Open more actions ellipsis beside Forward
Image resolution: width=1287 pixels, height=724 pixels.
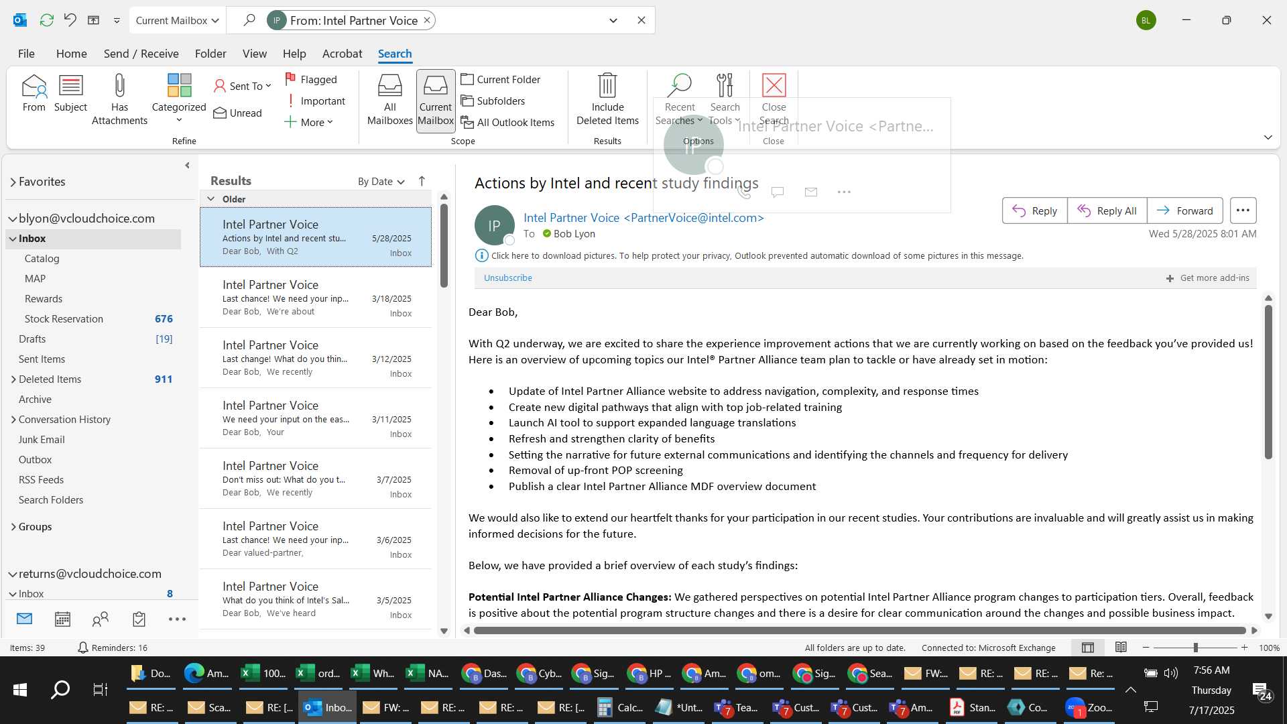[1242, 210]
